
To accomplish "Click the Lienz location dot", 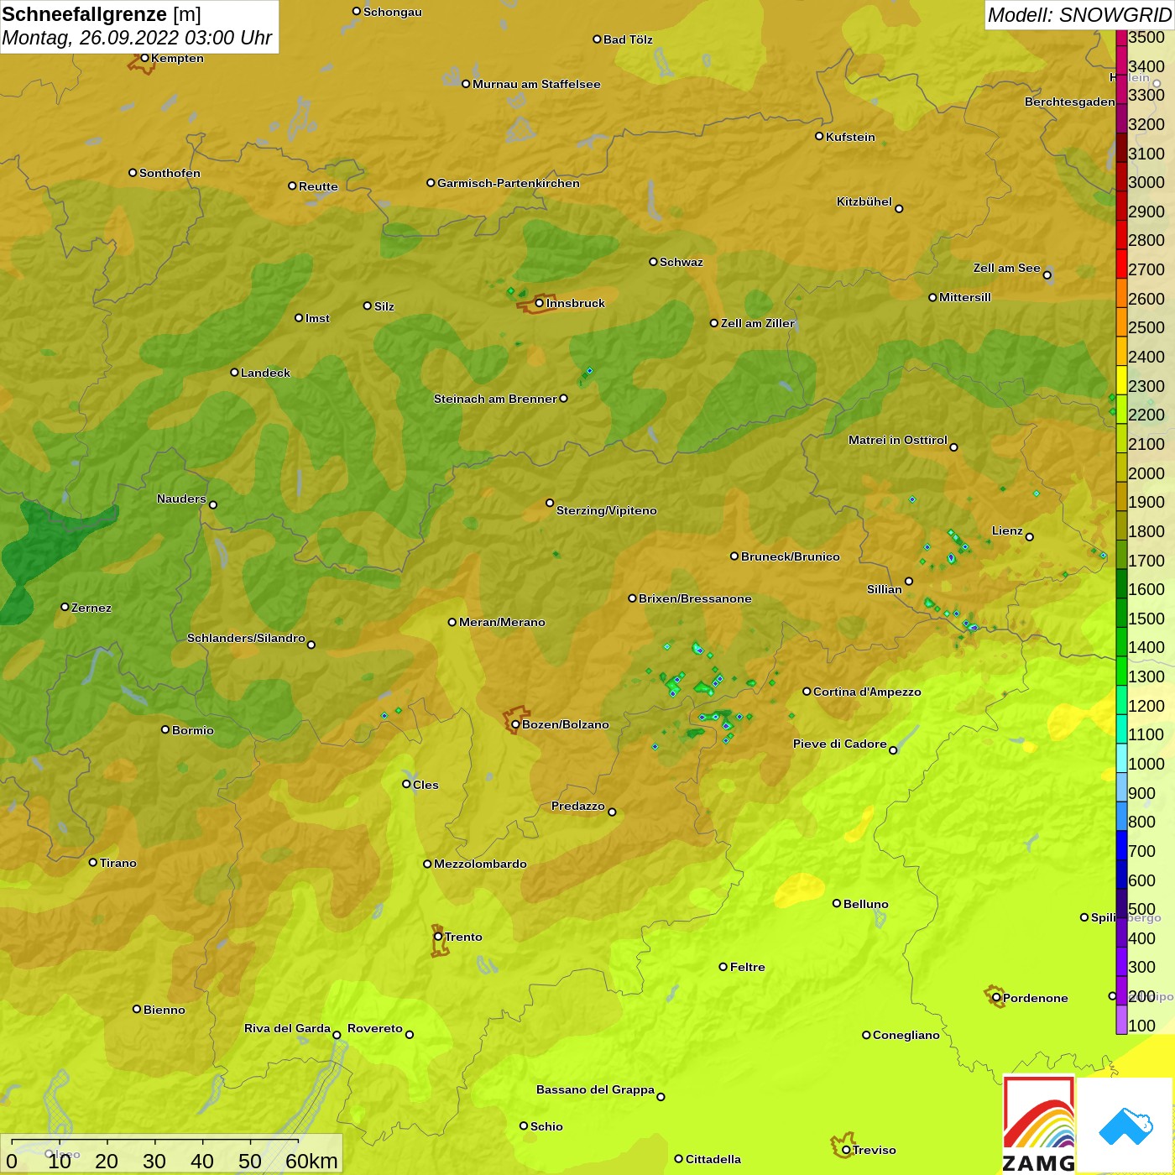I will click(1030, 537).
